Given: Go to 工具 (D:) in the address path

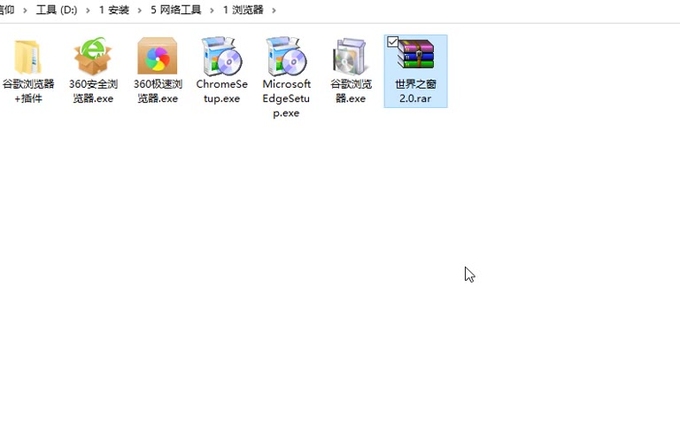Looking at the screenshot, I should pos(57,10).
